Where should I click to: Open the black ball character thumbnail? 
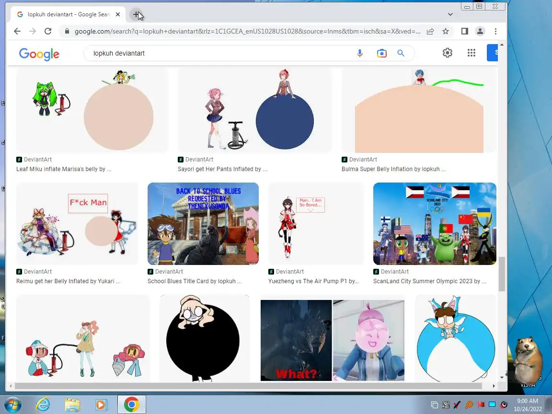pos(205,338)
